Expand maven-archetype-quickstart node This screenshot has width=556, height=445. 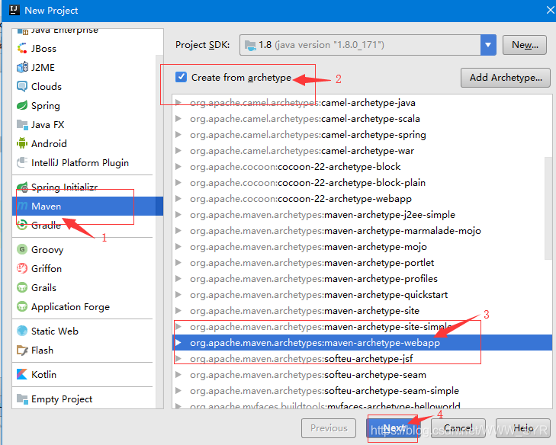[178, 295]
